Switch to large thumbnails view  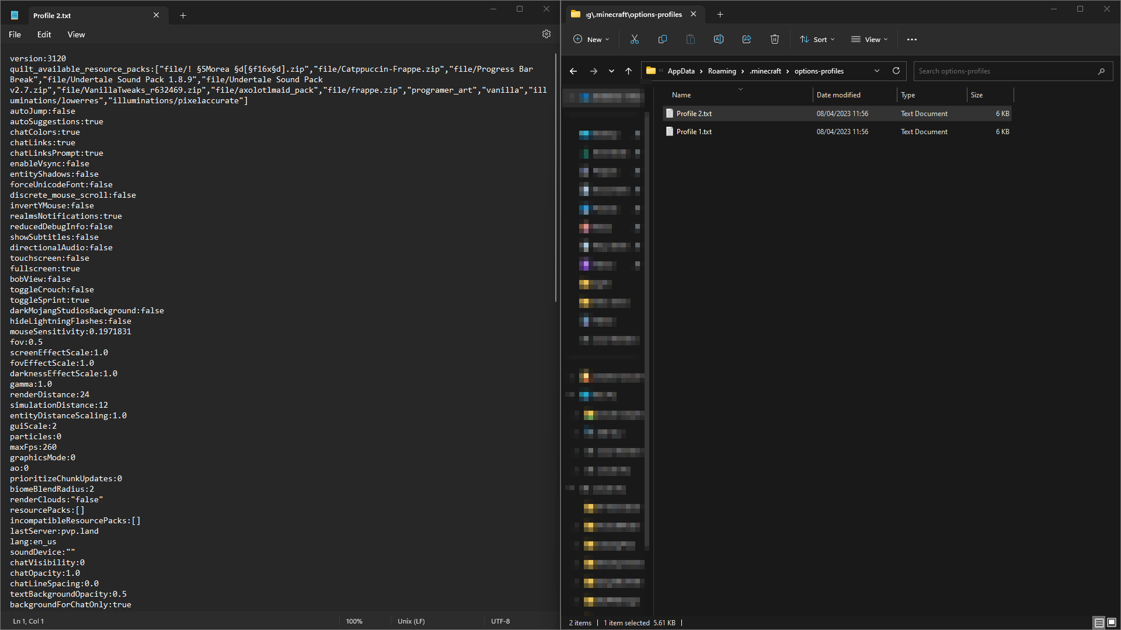pyautogui.click(x=1112, y=622)
